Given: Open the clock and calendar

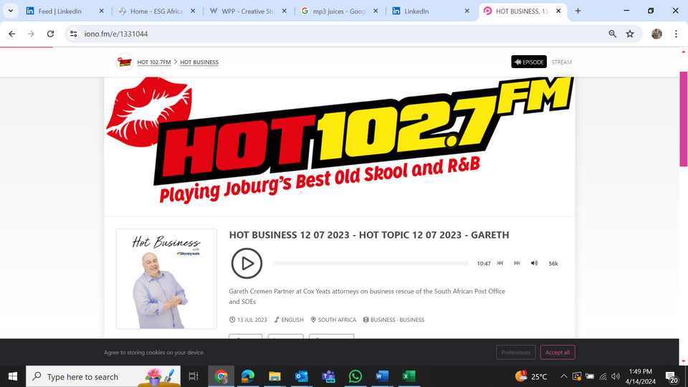Looking at the screenshot, I should 640,376.
